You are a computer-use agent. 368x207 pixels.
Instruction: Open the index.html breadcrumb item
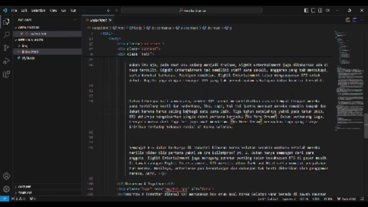[97, 28]
